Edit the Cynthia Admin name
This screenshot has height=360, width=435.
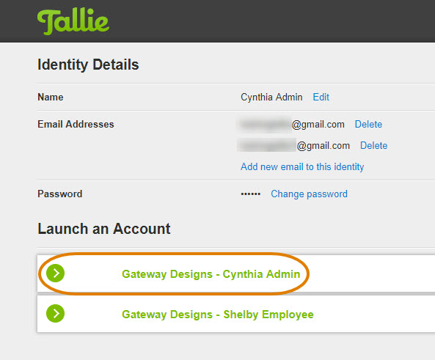tap(321, 97)
